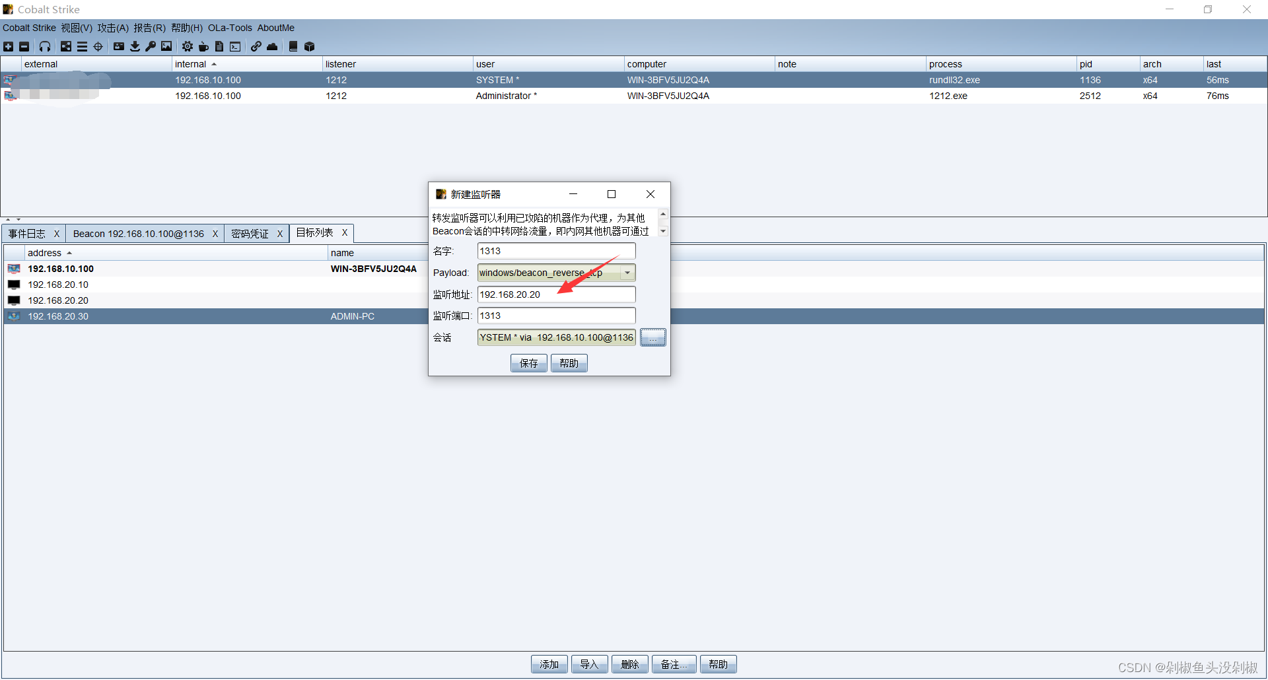
Task: Sort sessions by the internal column header
Action: [246, 64]
